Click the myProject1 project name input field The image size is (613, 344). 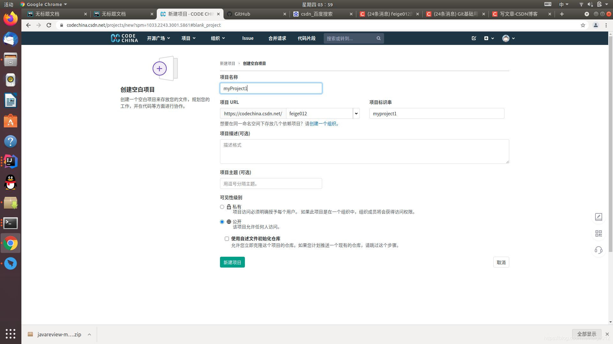(x=270, y=88)
